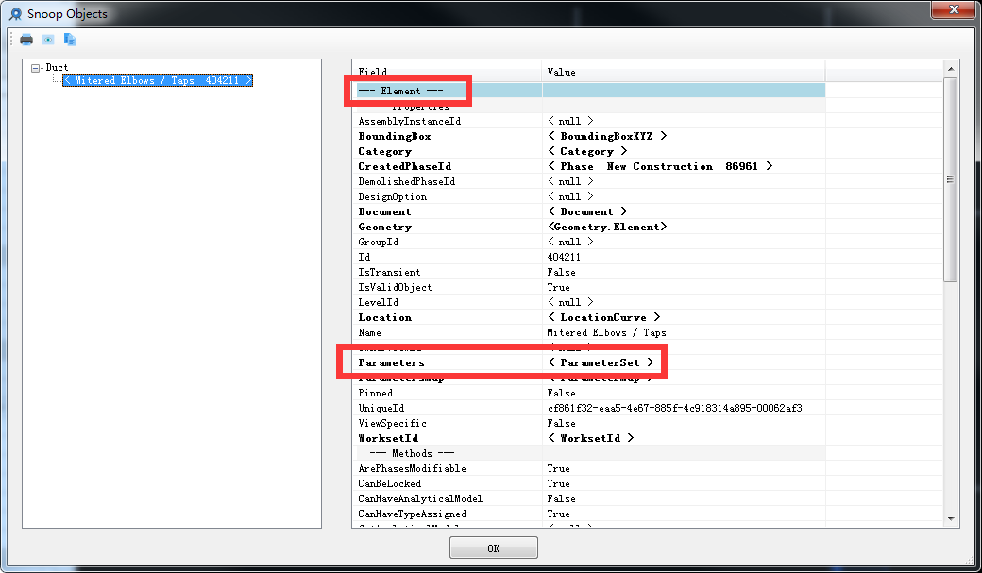Screen dimensions: 982x573
Task: Click the OK button
Action: (494, 548)
